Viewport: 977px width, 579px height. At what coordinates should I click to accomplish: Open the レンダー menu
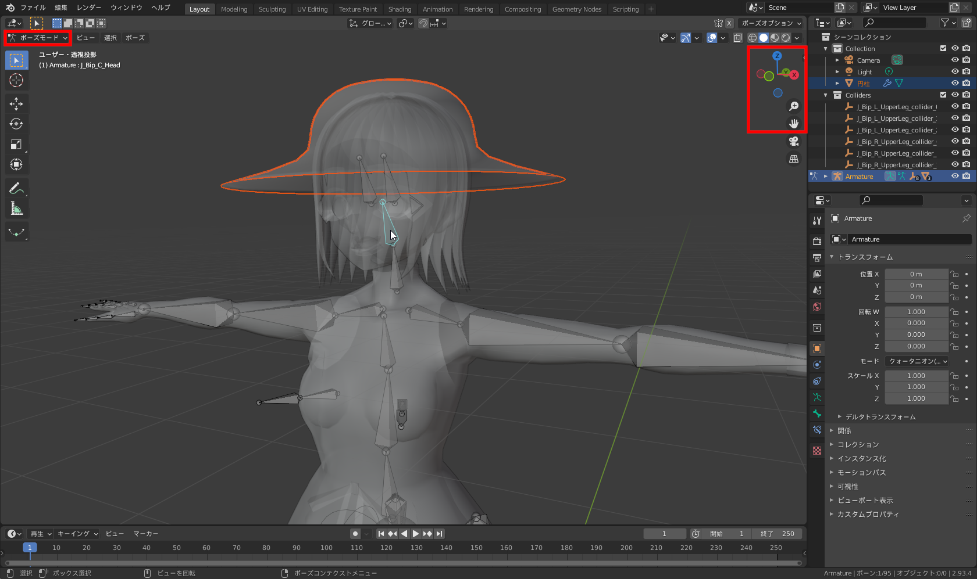[88, 8]
